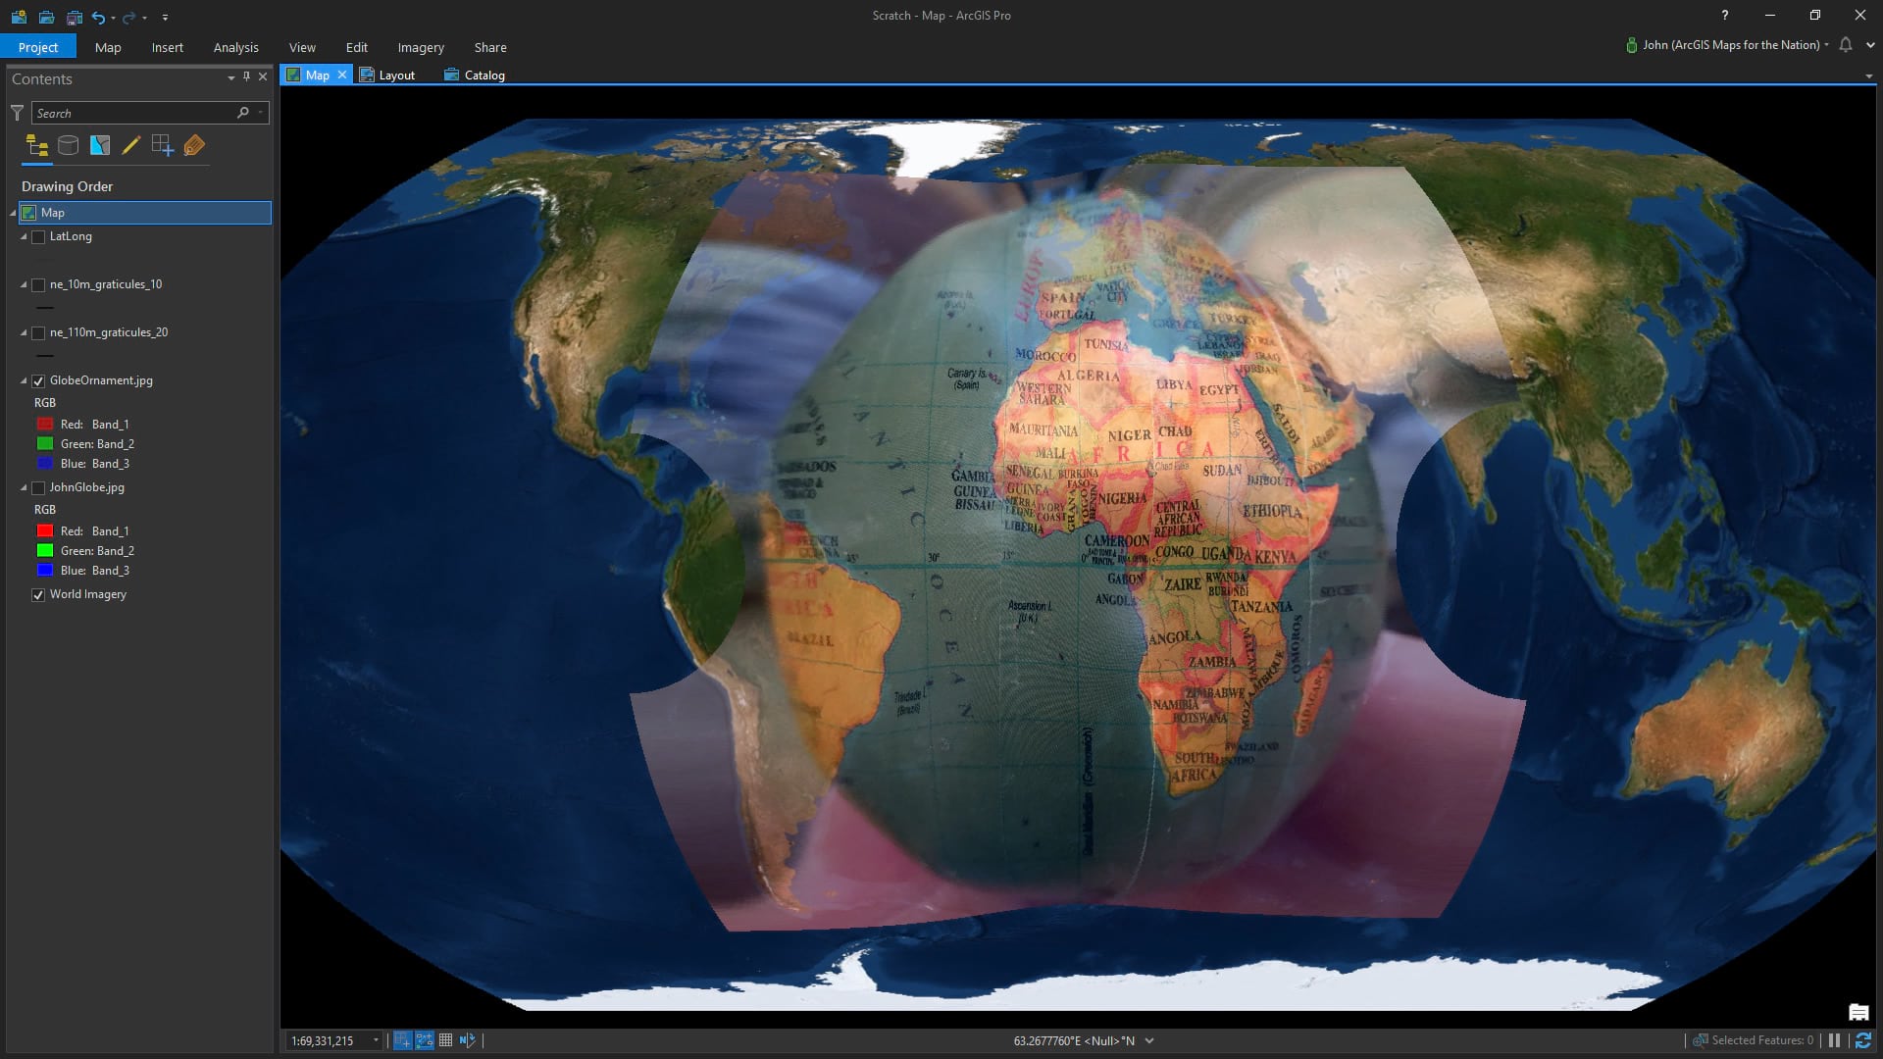Open the map scale dropdown
The image size is (1883, 1059).
point(376,1041)
